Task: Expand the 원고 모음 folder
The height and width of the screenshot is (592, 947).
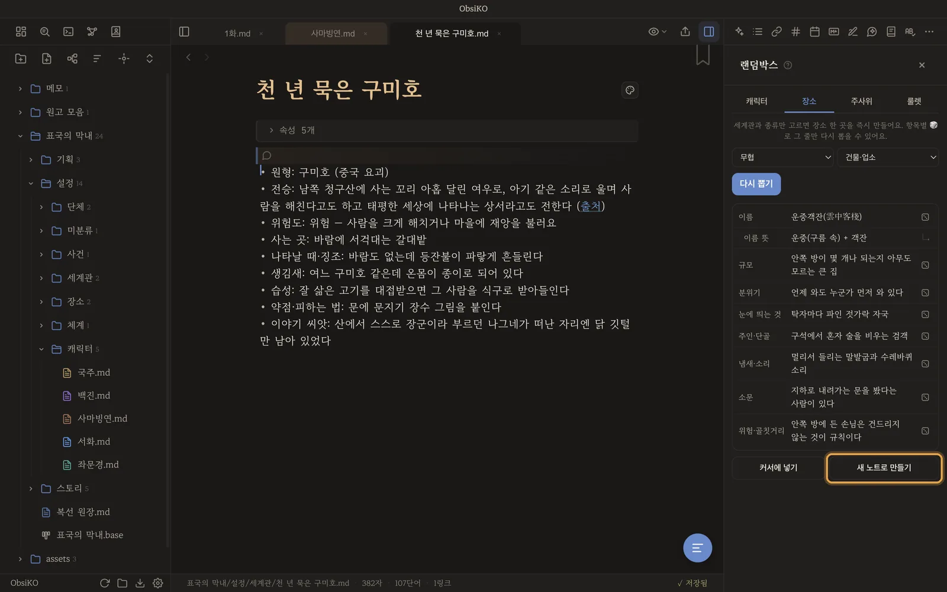Action: (x=20, y=112)
